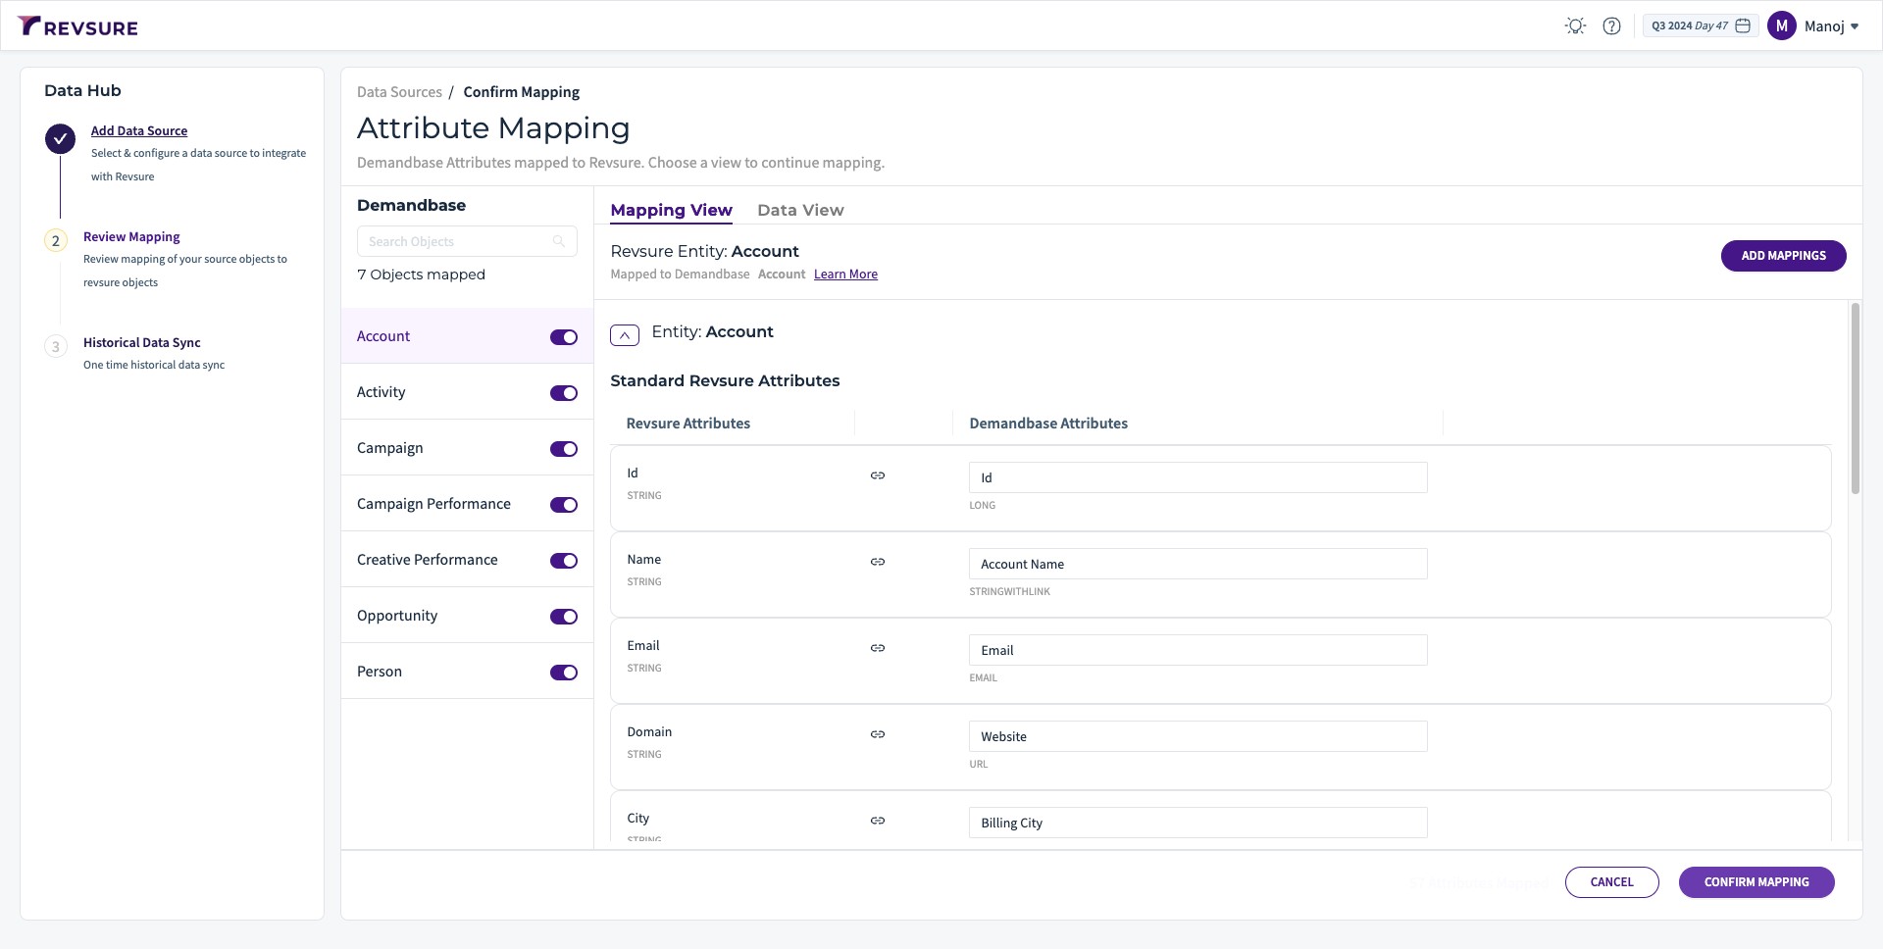The width and height of the screenshot is (1883, 949).
Task: Click the Standard Revsure Attributes heading
Action: point(725,380)
